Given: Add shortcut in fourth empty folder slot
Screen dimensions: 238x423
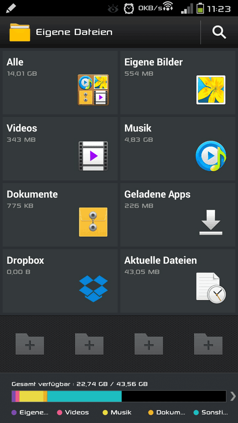Looking at the screenshot, I should pyautogui.click(x=208, y=344).
